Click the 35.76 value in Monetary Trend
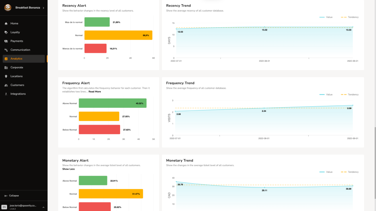376x211 pixels. click(x=180, y=185)
